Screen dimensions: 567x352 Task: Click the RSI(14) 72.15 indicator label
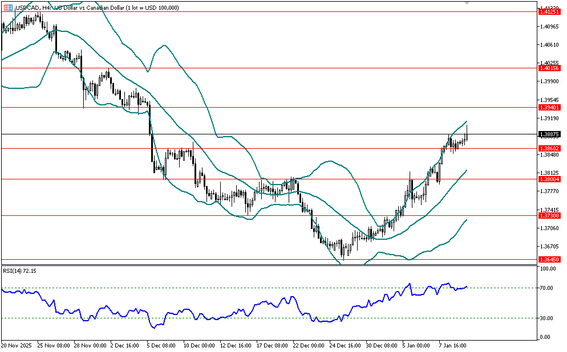pyautogui.click(x=20, y=271)
